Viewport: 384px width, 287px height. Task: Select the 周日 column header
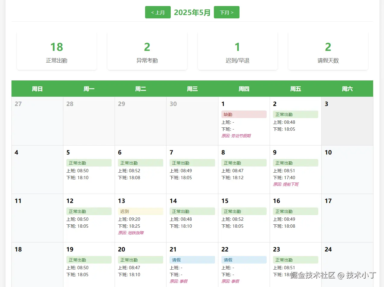tap(37, 89)
